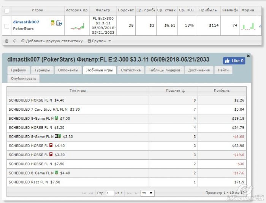Click the red T badge in the HORSE FL $3.30 row
266x203 pixels.
click(51, 154)
